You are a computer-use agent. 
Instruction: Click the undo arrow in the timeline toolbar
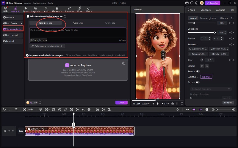[x=4, y=109]
